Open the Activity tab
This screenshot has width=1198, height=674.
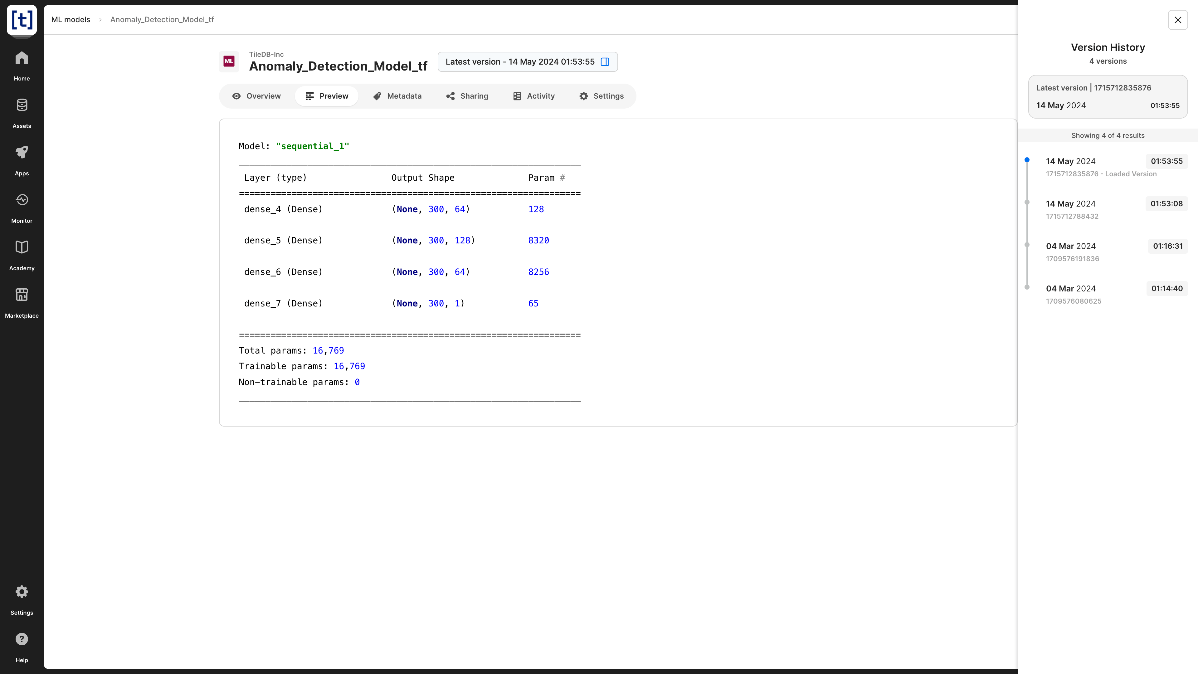534,96
